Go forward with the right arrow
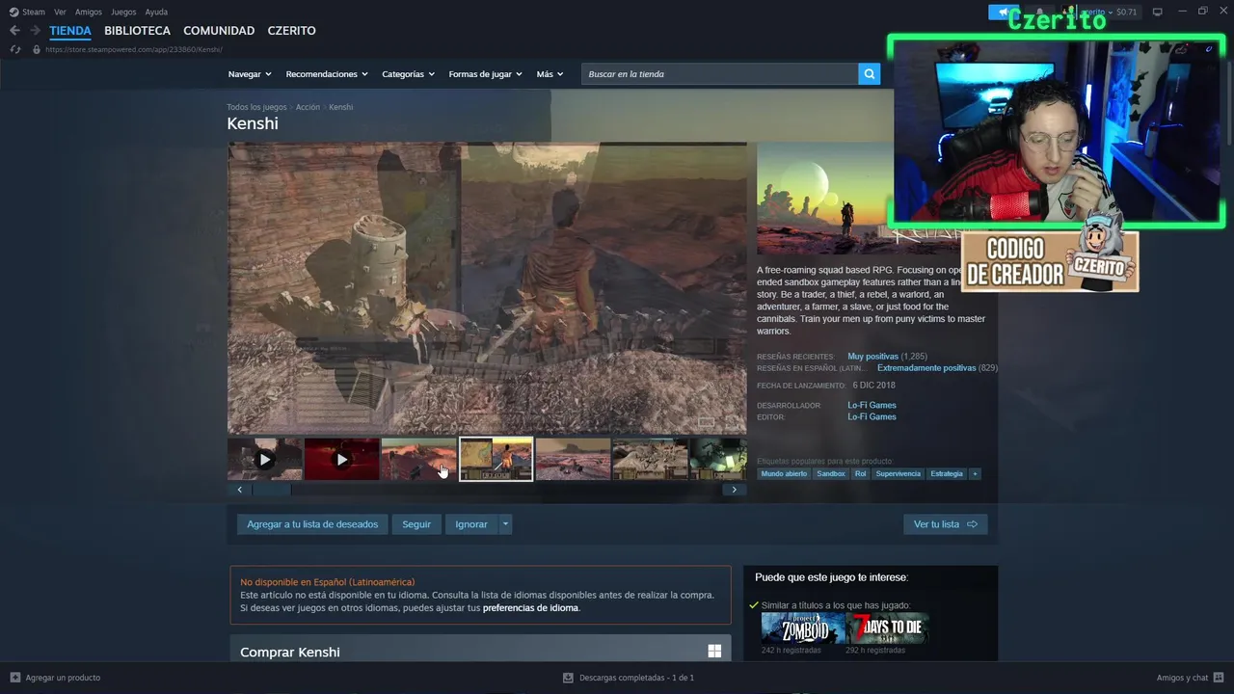 (35, 31)
